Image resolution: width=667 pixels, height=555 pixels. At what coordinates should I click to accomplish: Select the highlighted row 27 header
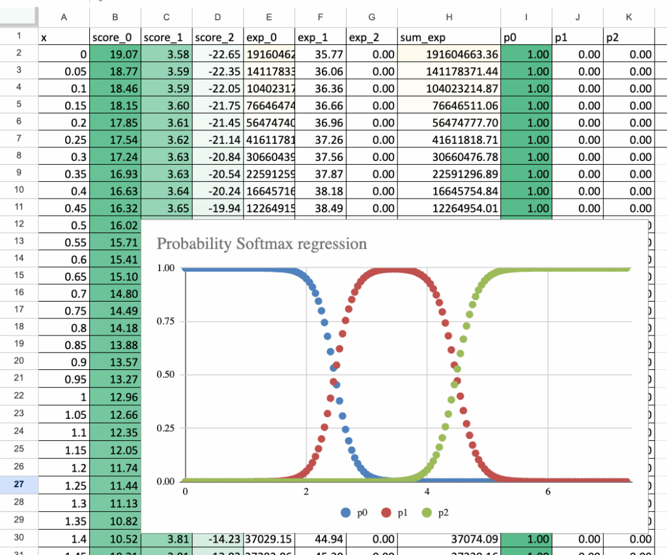(18, 485)
